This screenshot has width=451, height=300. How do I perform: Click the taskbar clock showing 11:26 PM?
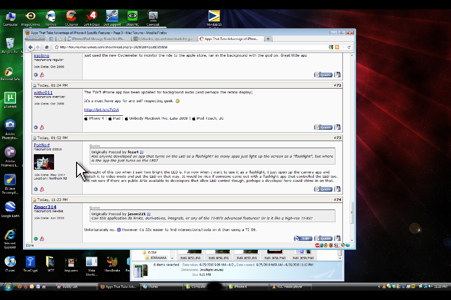(441, 286)
